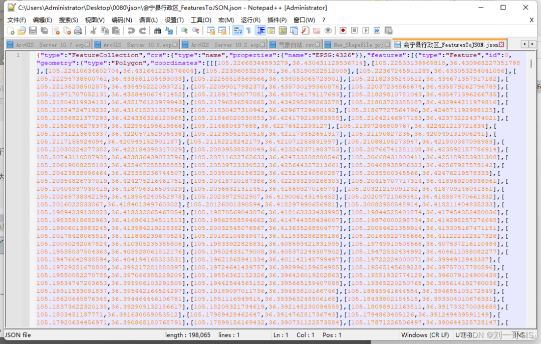Open the 语言(L) menu
Image resolution: width=541 pixels, height=344 pixels.
point(148,20)
